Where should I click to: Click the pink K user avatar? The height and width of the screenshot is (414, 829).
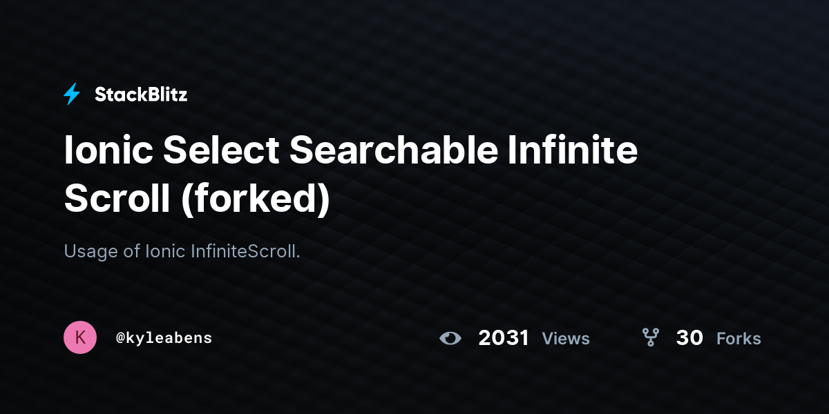80,337
